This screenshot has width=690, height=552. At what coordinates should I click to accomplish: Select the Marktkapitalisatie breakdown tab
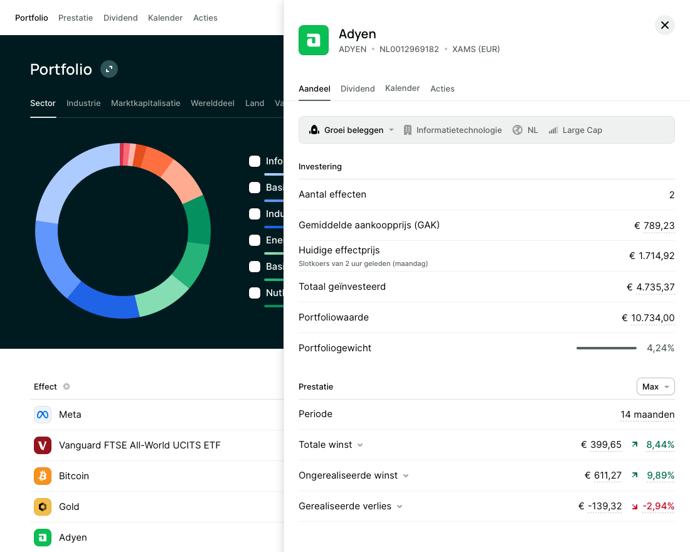[x=146, y=103]
